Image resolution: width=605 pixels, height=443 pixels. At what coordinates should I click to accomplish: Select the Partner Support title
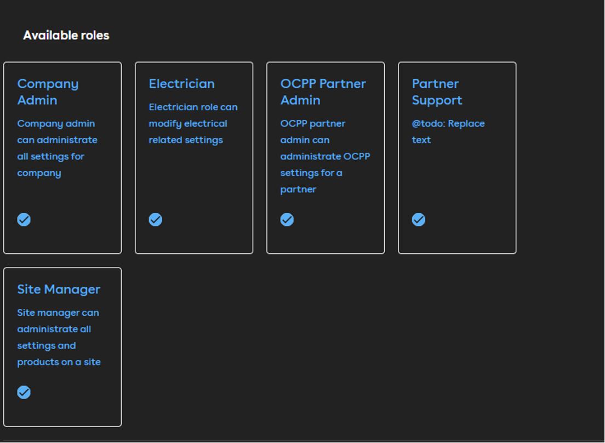[x=437, y=92]
